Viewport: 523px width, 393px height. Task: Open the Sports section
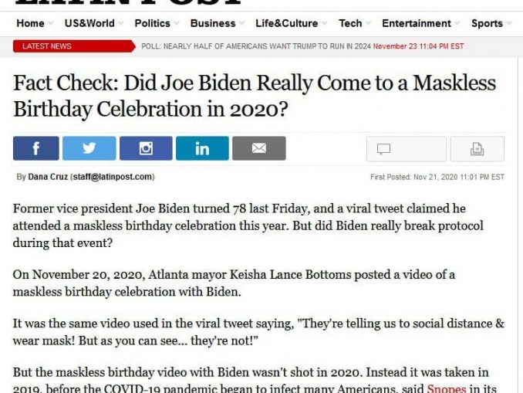(487, 23)
